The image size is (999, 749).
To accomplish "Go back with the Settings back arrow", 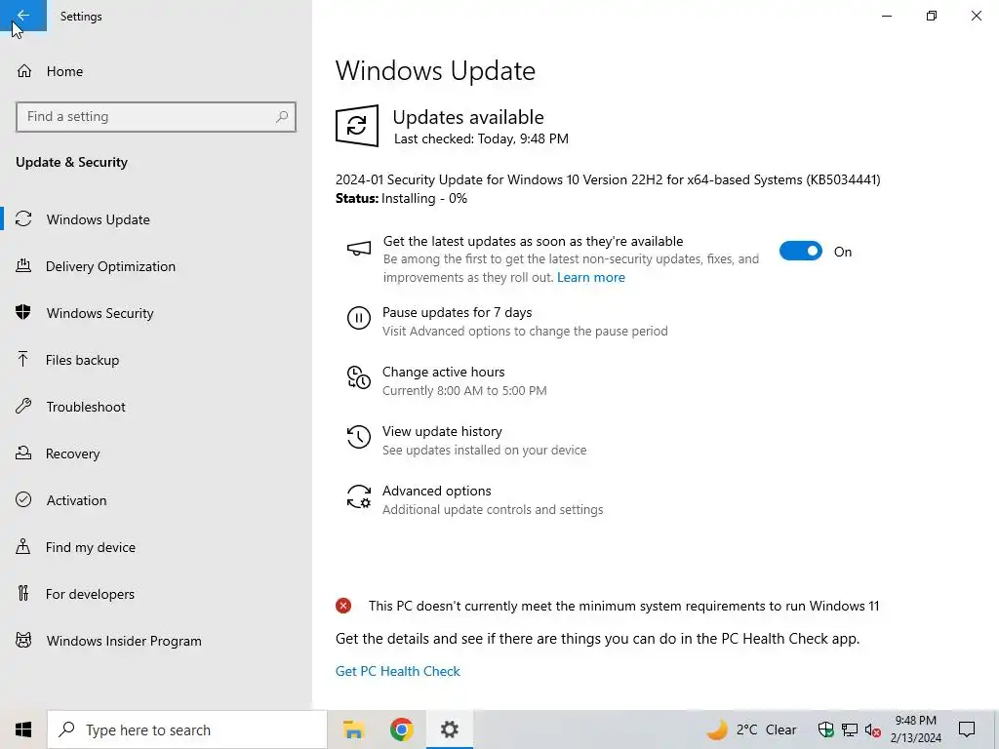I will (x=23, y=16).
